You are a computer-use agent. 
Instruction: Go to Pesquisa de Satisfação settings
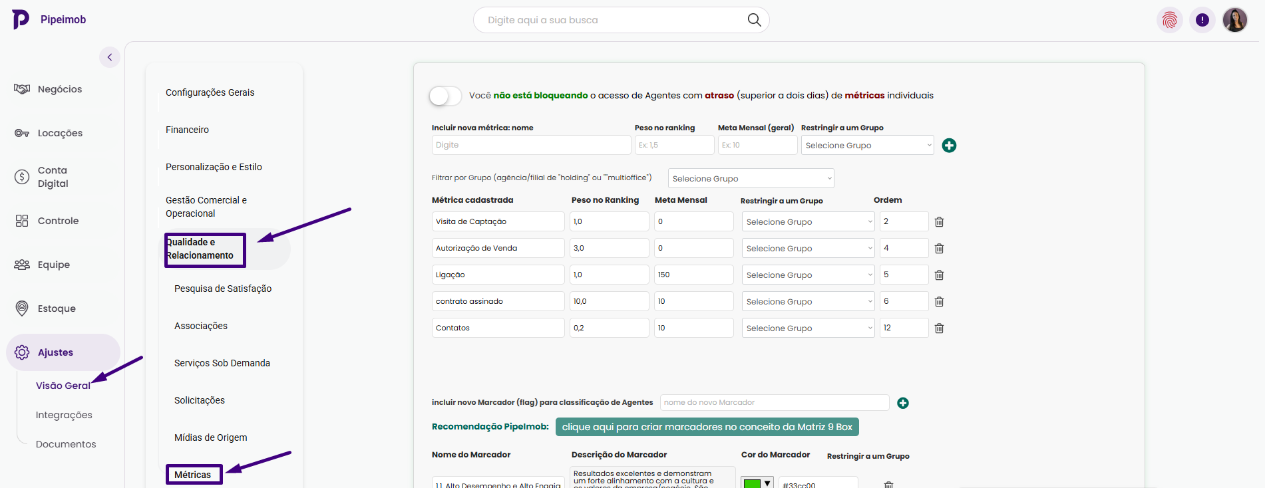223,289
